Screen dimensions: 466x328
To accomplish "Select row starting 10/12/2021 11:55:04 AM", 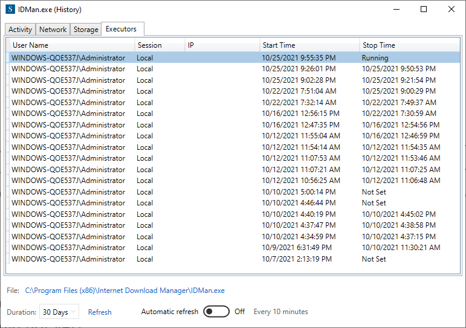I will 234,136.
